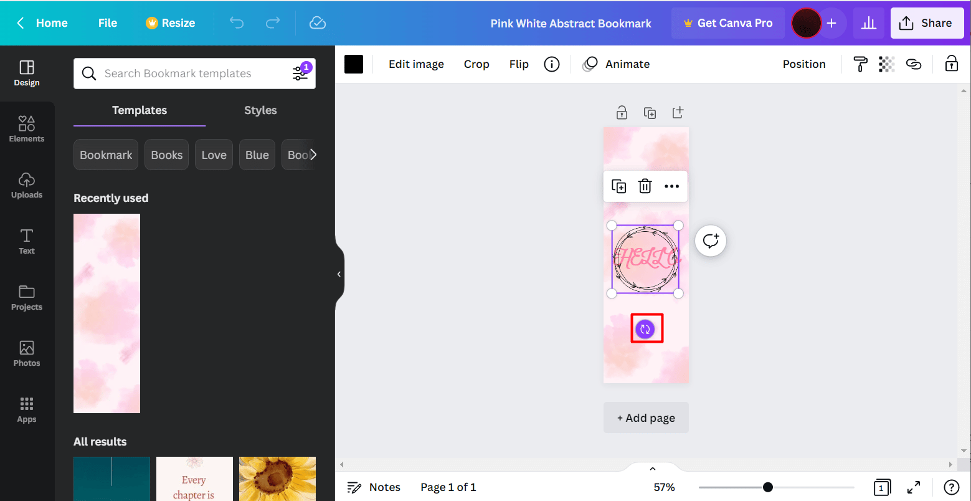Switch to the Templates tab
Viewport: 971px width, 501px height.
tap(140, 110)
